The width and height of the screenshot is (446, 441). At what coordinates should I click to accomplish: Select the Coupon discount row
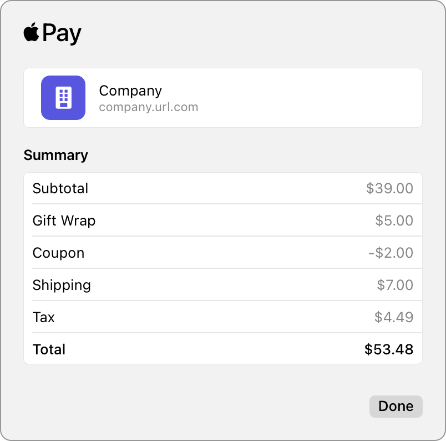tap(222, 253)
